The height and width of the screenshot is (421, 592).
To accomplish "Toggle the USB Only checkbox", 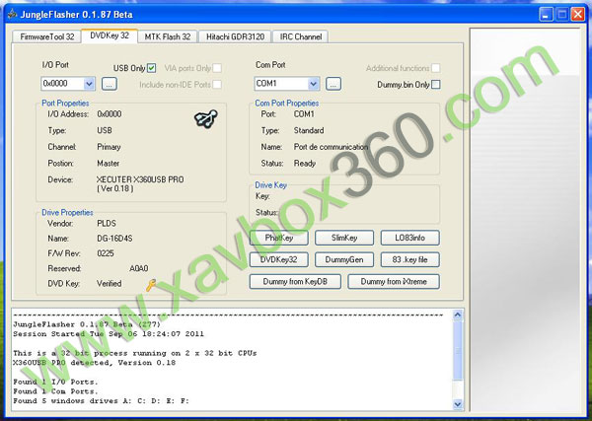I will 151,68.
